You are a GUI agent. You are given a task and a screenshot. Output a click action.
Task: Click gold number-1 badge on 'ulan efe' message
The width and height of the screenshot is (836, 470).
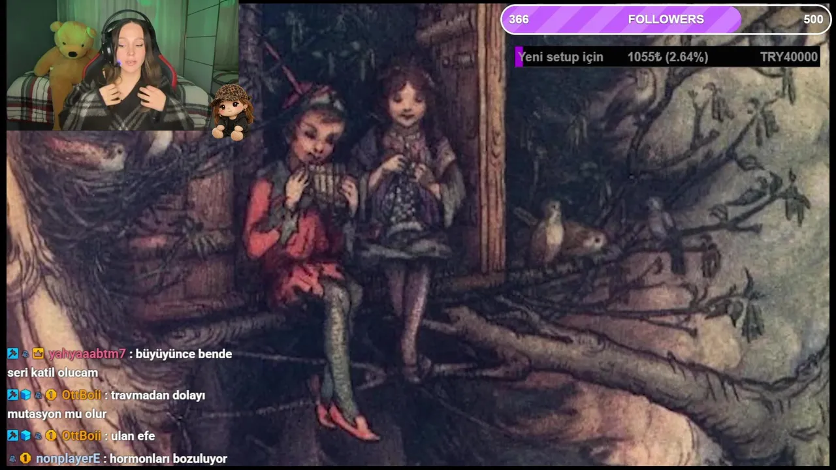click(51, 435)
